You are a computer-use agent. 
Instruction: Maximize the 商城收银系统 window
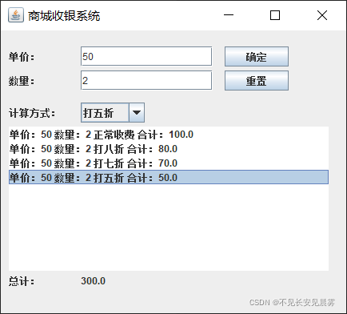point(275,15)
